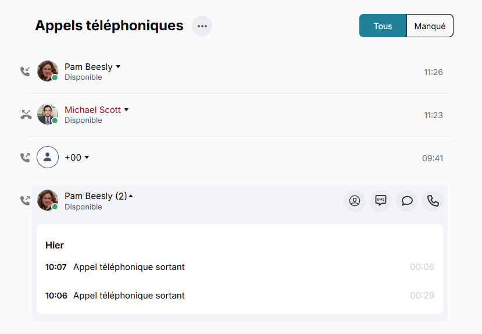Screen dimensions: 482x334
Task: Open the three-dots more options menu
Action: (202, 26)
